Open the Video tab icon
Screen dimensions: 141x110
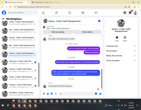pos(70,13)
